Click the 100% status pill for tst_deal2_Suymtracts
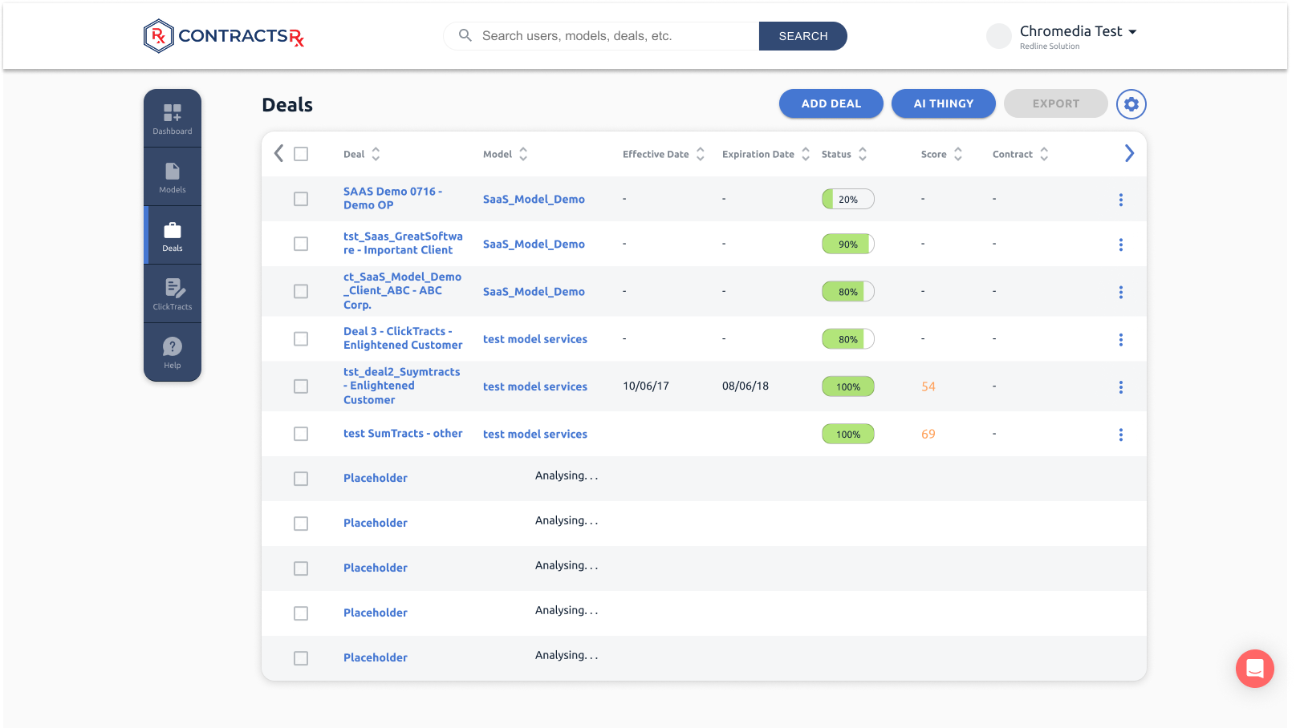The image size is (1300, 728). tap(847, 386)
